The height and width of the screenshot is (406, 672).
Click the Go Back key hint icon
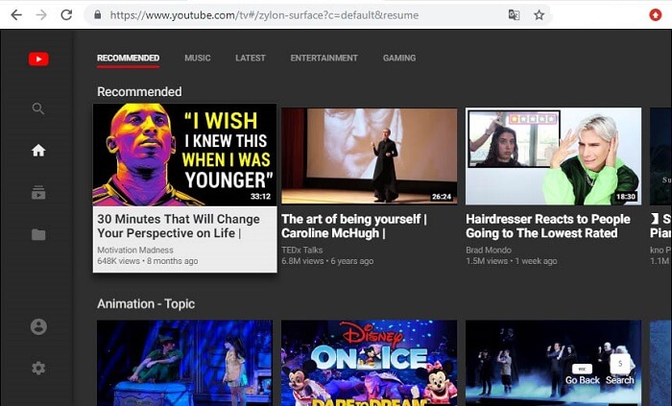[582, 369]
